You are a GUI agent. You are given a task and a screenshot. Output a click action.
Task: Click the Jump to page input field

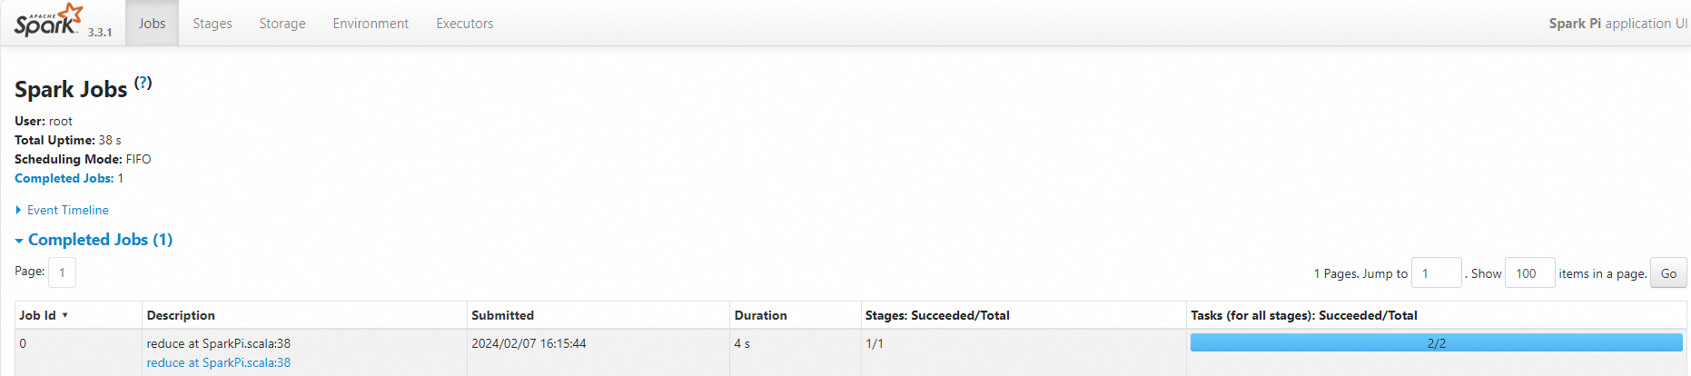(x=1436, y=273)
